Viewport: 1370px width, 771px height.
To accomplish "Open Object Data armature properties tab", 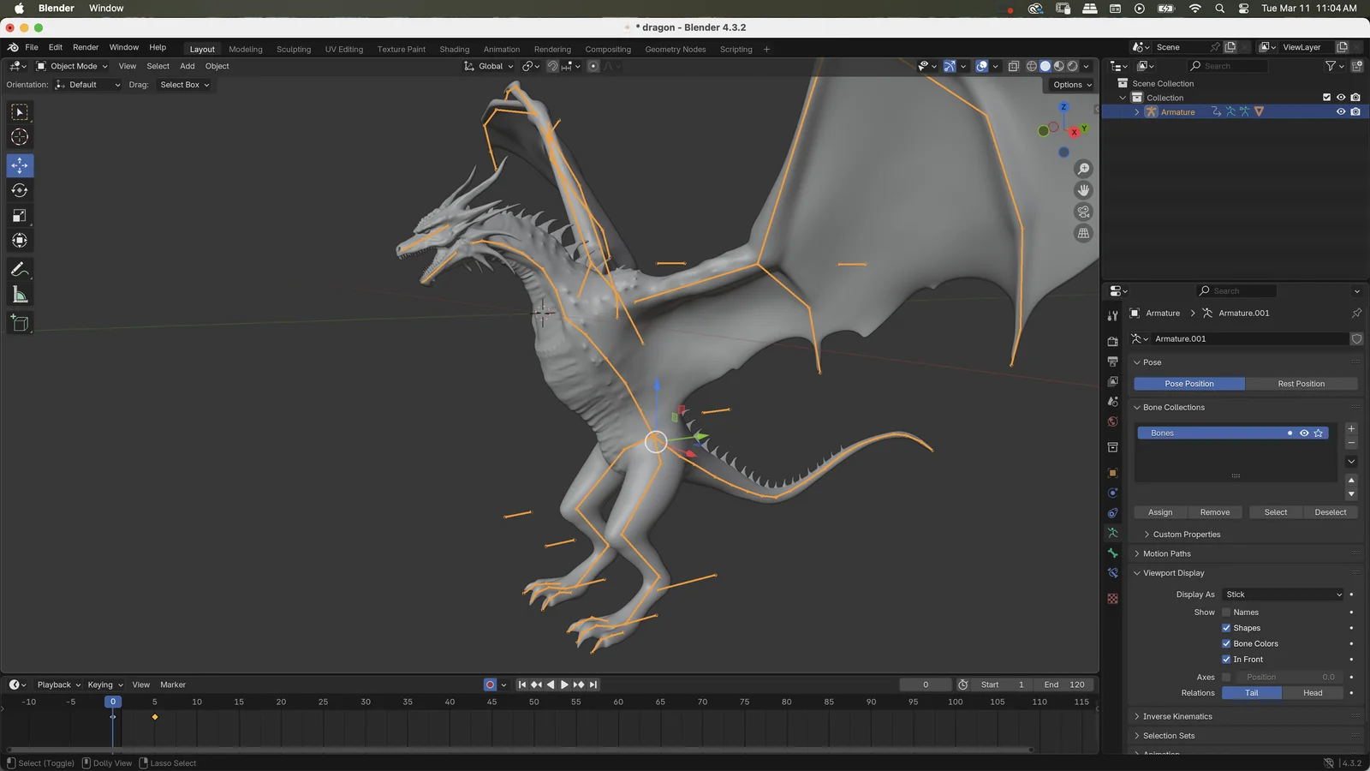I will 1112,533.
